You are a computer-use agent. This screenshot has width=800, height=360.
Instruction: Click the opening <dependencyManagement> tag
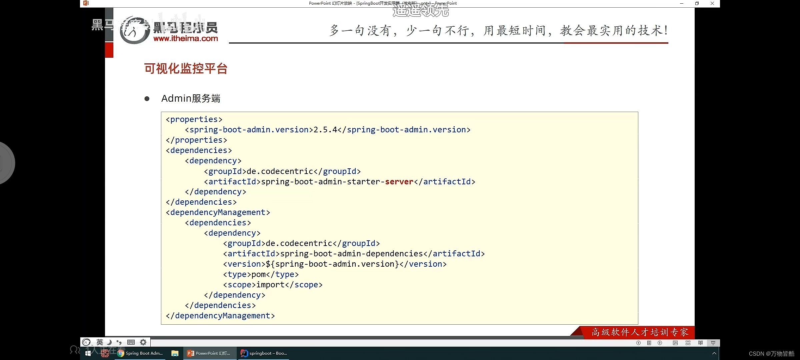(x=218, y=212)
